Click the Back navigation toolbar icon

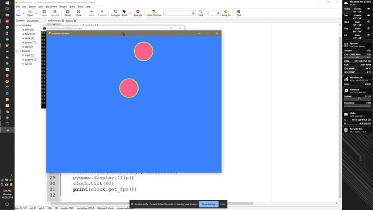tap(92, 12)
